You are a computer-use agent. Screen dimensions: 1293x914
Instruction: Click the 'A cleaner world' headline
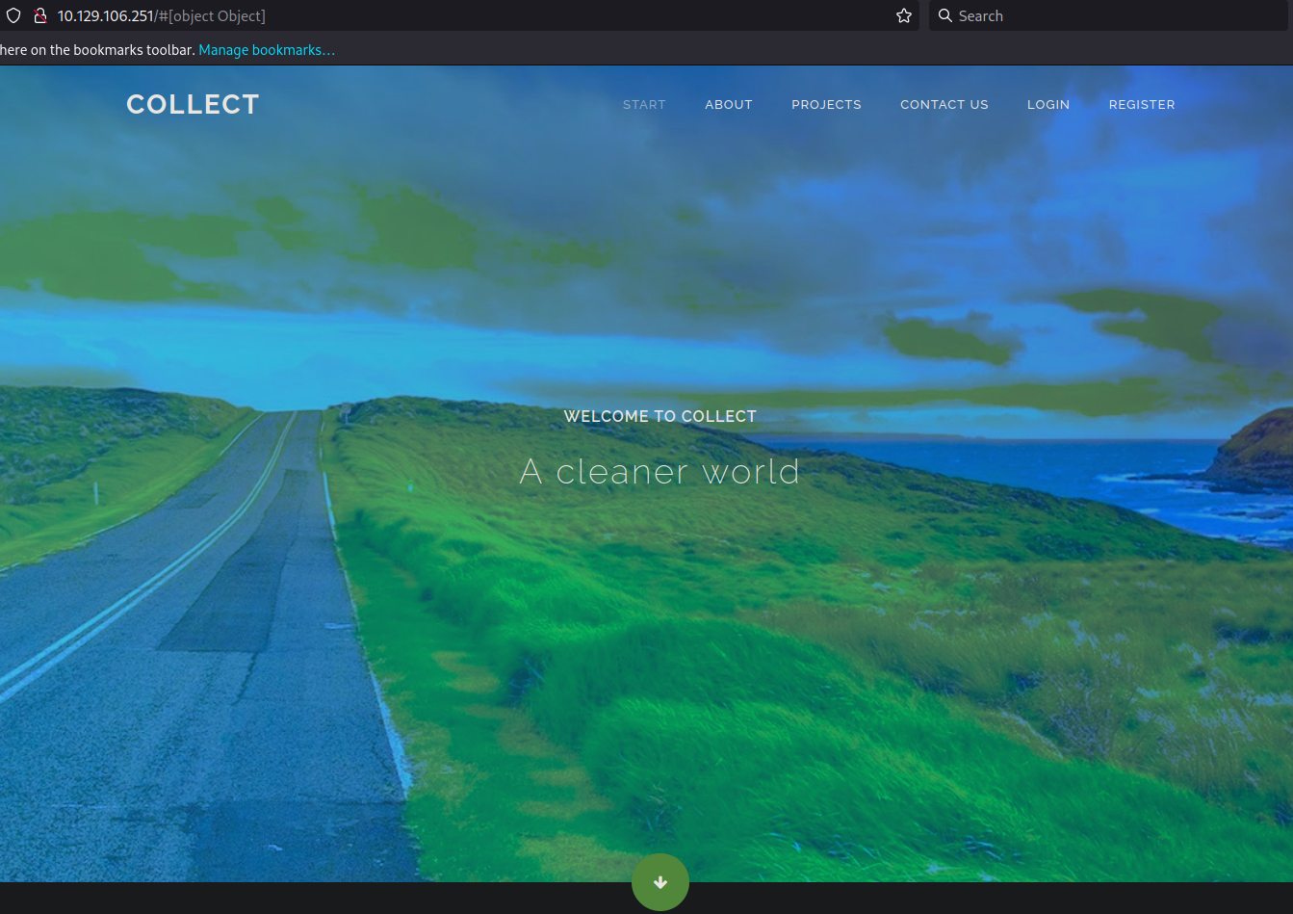[x=659, y=472]
